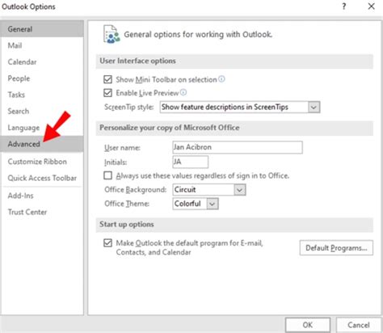This screenshot has height=333, width=383.
Task: Click the info icon beside Enable Live Preview
Action: [183, 93]
